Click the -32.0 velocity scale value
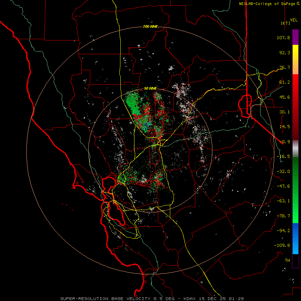 [283, 172]
